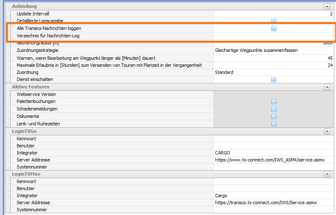Collapse the Anbindung section

pyautogui.click(x=327, y=7)
